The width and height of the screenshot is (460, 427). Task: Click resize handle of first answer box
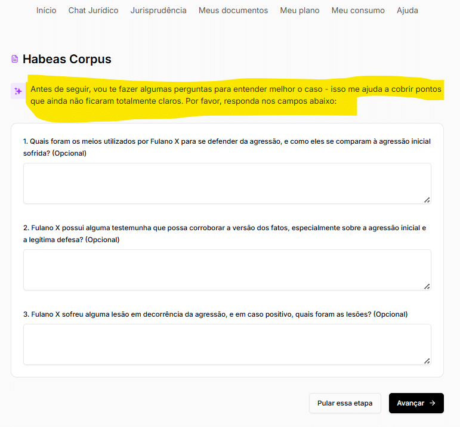[x=427, y=200]
